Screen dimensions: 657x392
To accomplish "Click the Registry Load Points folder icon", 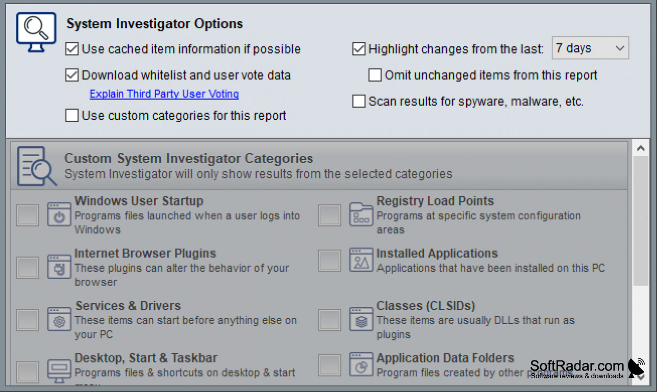I will click(x=361, y=214).
